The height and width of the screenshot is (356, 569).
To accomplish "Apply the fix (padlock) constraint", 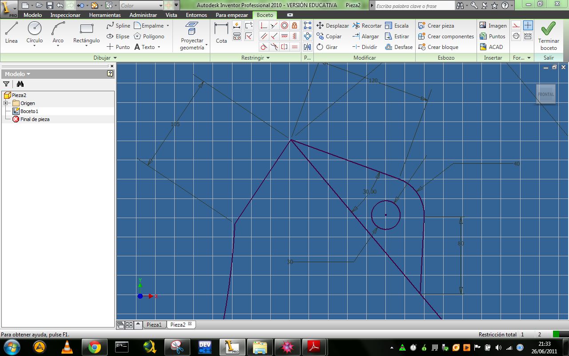I will coord(294,25).
